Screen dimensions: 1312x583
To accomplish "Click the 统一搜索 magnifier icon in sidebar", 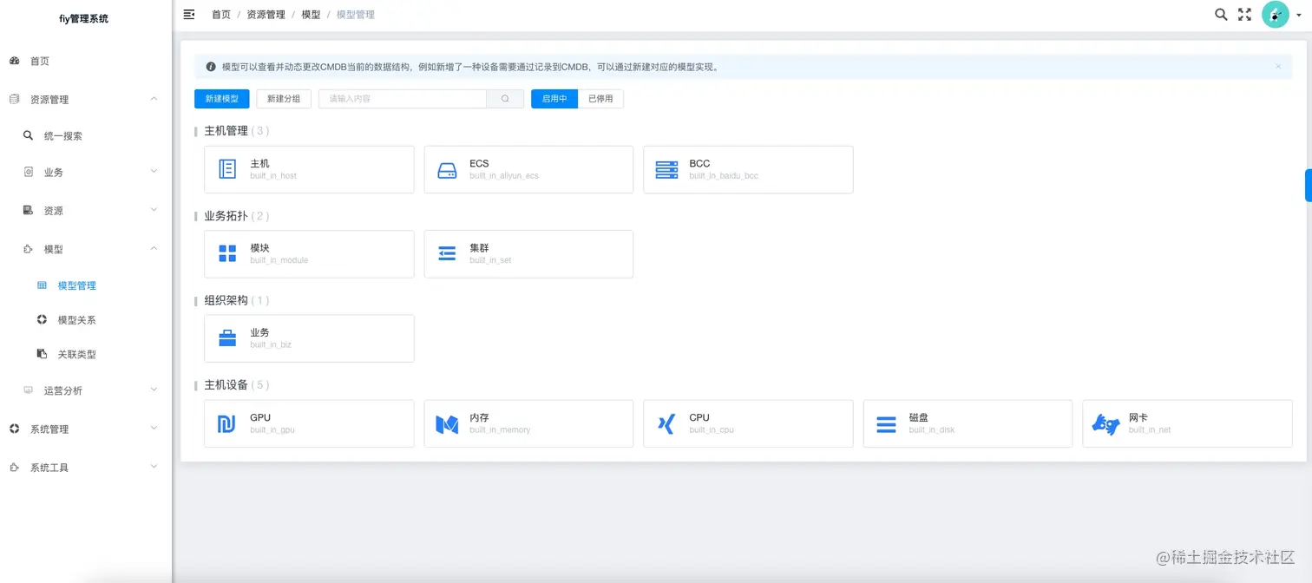I will 29,136.
